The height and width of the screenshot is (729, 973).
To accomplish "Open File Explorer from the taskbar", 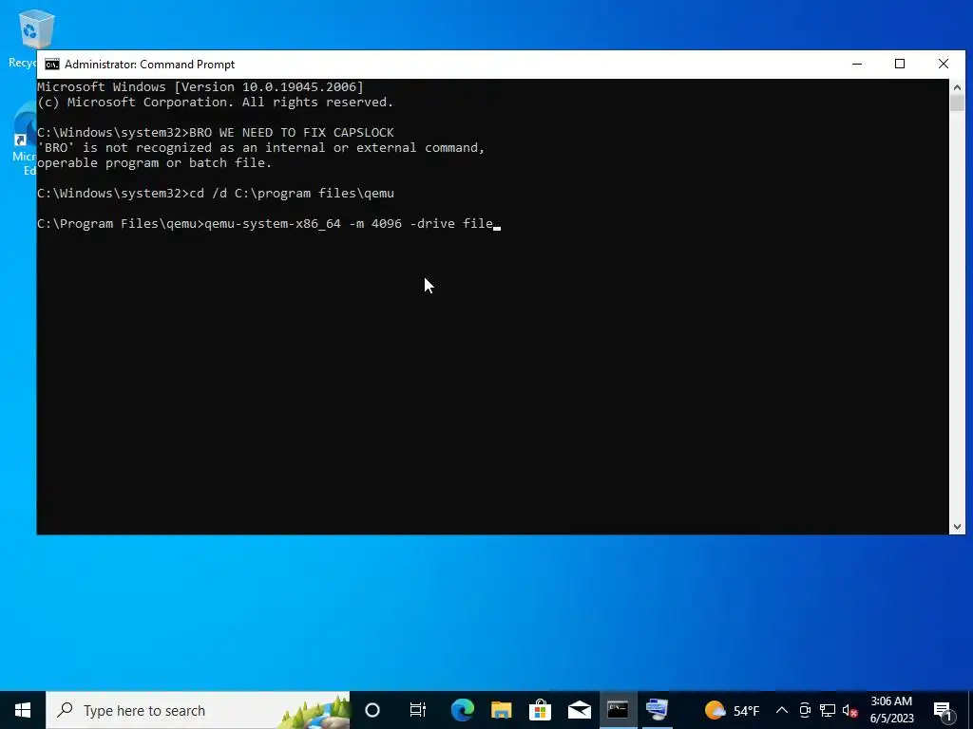I will pyautogui.click(x=502, y=710).
